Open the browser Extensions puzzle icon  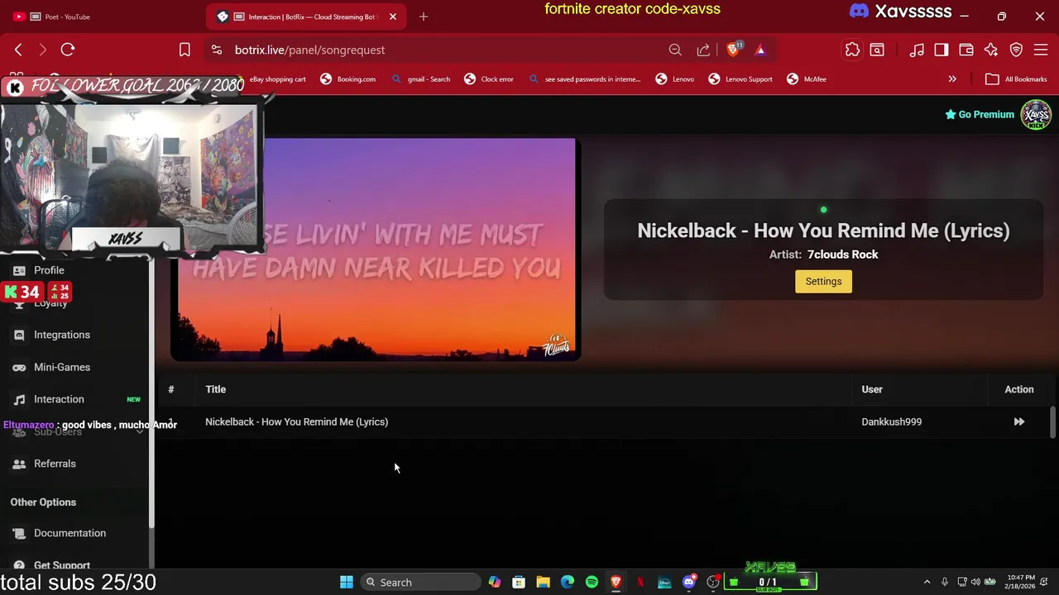(852, 50)
